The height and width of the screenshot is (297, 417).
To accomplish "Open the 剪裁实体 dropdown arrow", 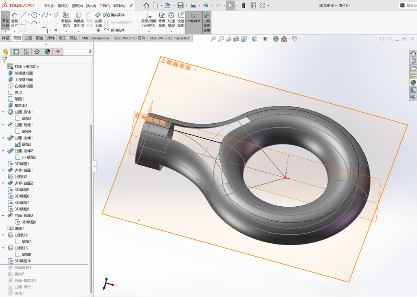I will click(x=66, y=32).
